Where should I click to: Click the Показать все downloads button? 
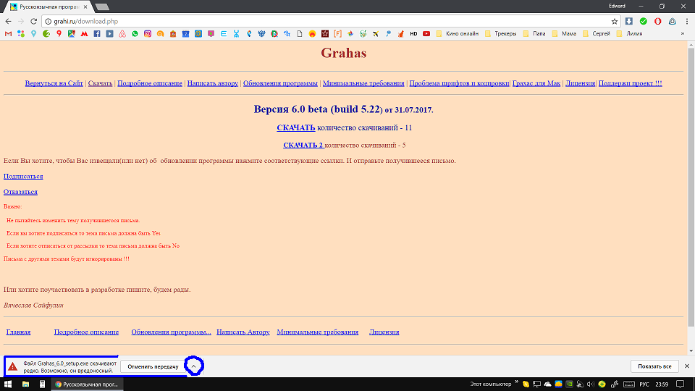click(654, 366)
